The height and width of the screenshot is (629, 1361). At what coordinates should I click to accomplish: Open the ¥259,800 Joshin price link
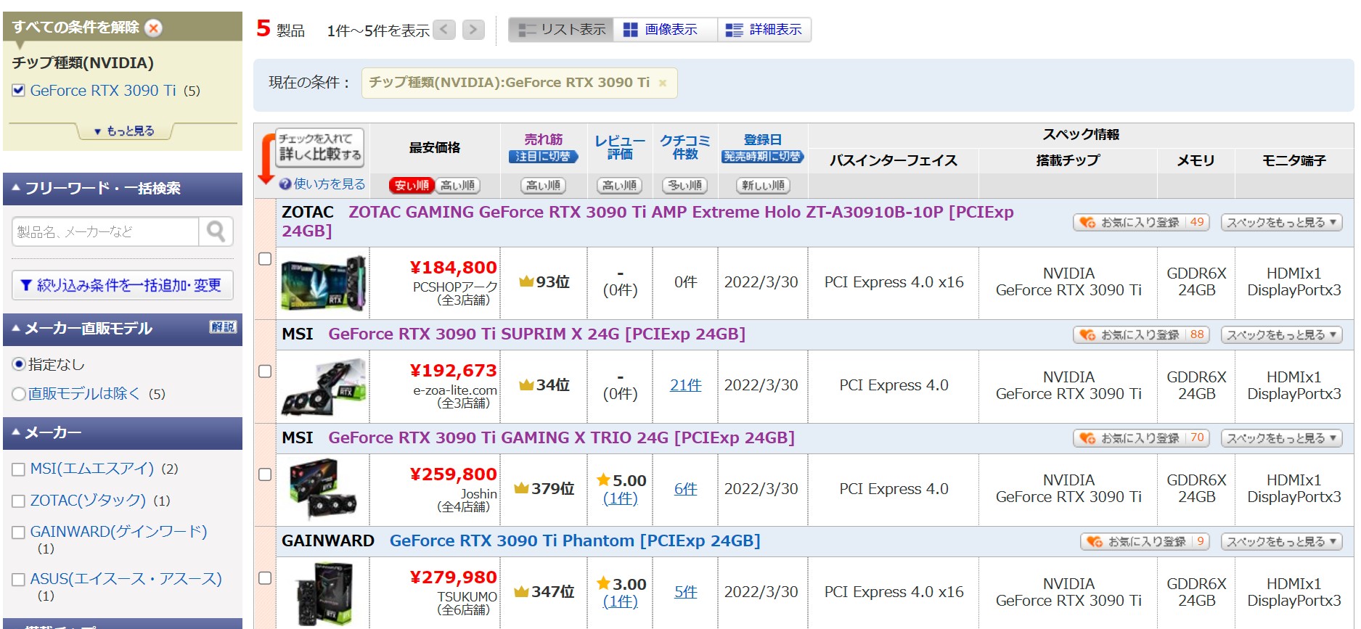(454, 474)
